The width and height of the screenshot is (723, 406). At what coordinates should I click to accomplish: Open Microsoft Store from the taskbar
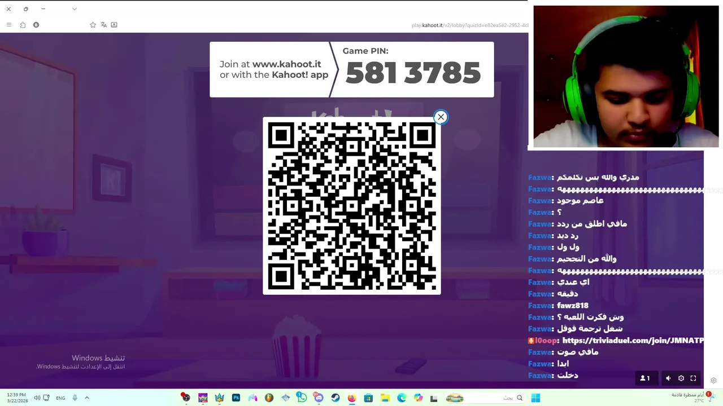368,398
